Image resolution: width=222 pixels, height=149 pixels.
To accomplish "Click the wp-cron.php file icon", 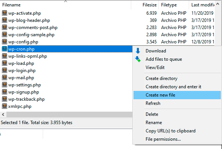I will (5, 49).
